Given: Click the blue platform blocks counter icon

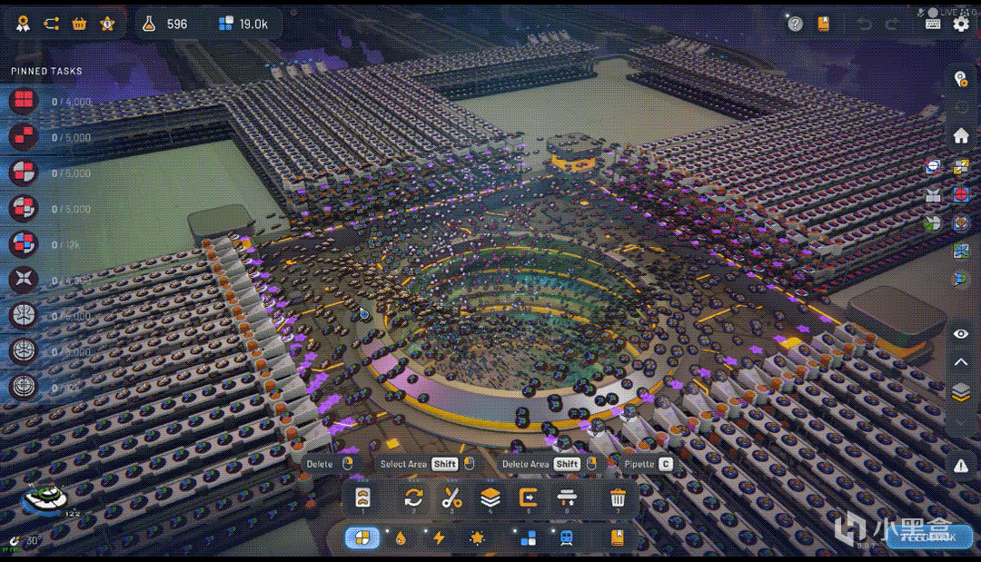Looking at the screenshot, I should 226,24.
